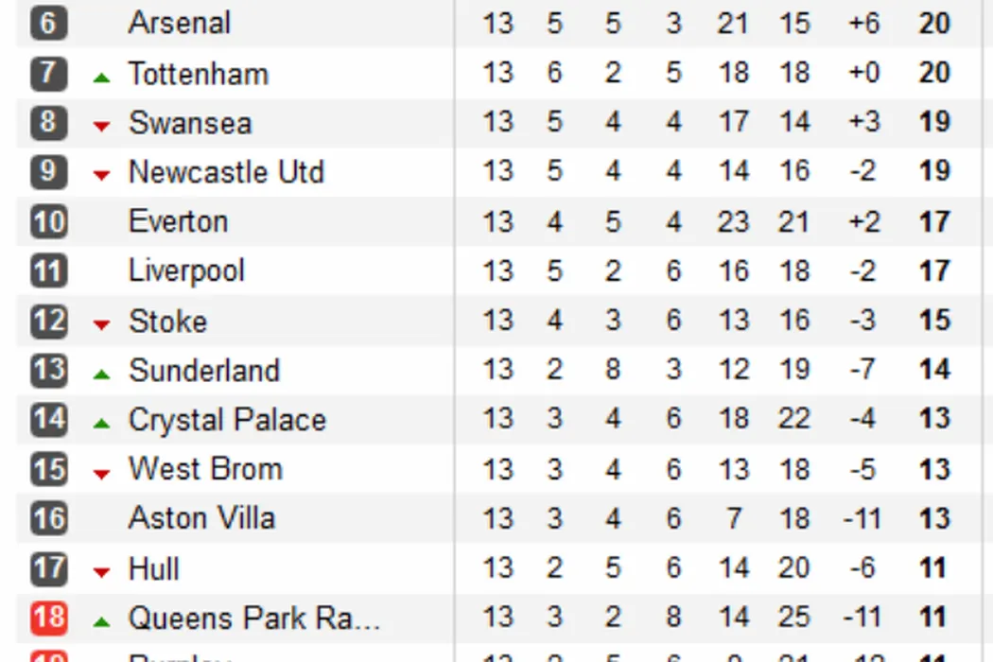Select West Brom team name
Image resolution: width=993 pixels, height=662 pixels.
point(205,469)
